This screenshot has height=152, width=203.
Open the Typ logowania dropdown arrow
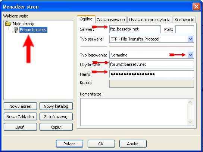pyautogui.click(x=190, y=55)
